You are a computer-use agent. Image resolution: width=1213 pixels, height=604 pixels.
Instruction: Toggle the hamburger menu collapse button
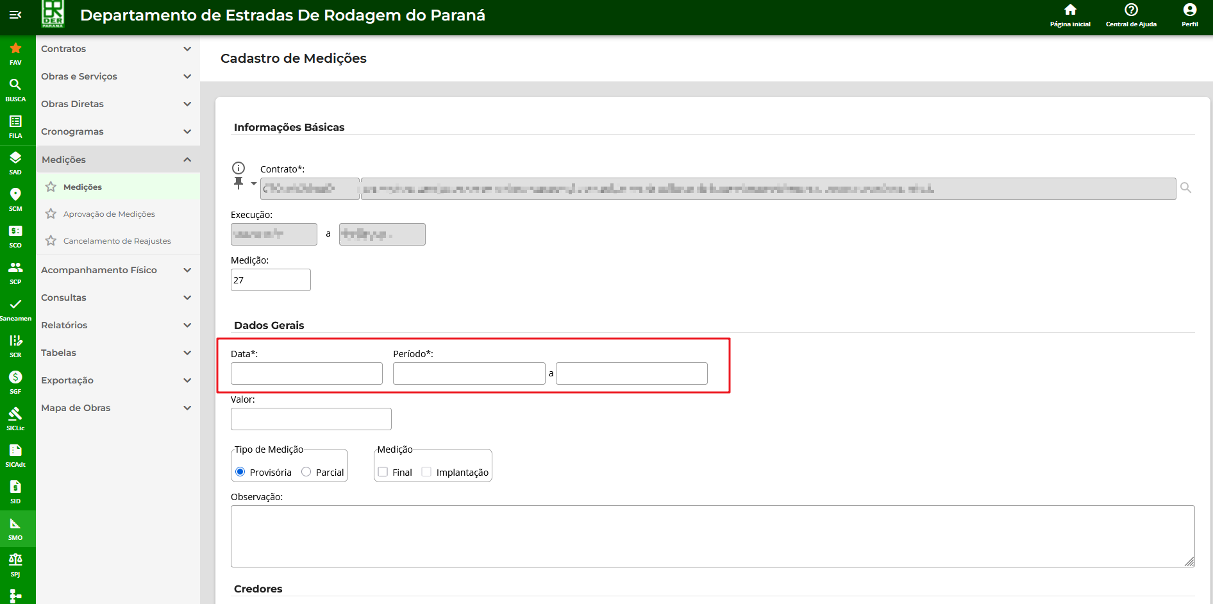click(15, 15)
